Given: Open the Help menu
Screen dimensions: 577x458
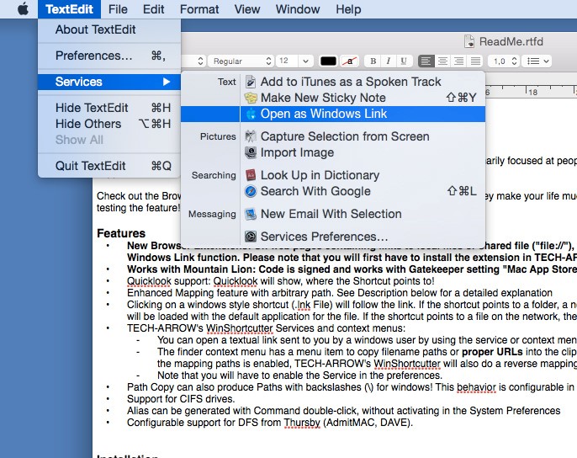Looking at the screenshot, I should (348, 9).
